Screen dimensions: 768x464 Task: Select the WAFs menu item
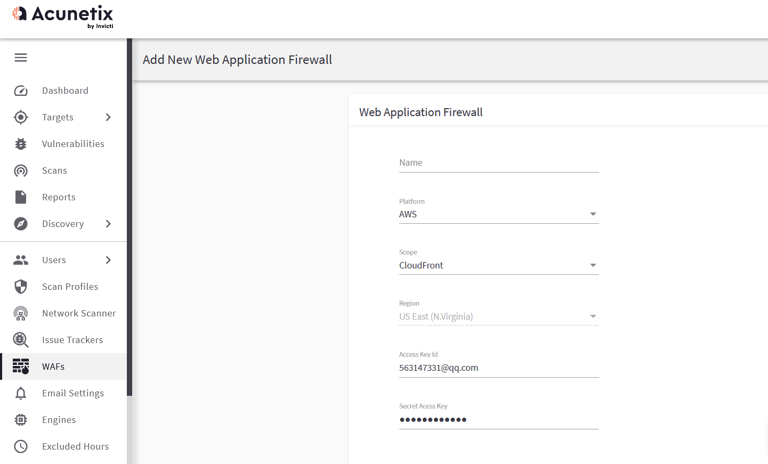click(63, 367)
